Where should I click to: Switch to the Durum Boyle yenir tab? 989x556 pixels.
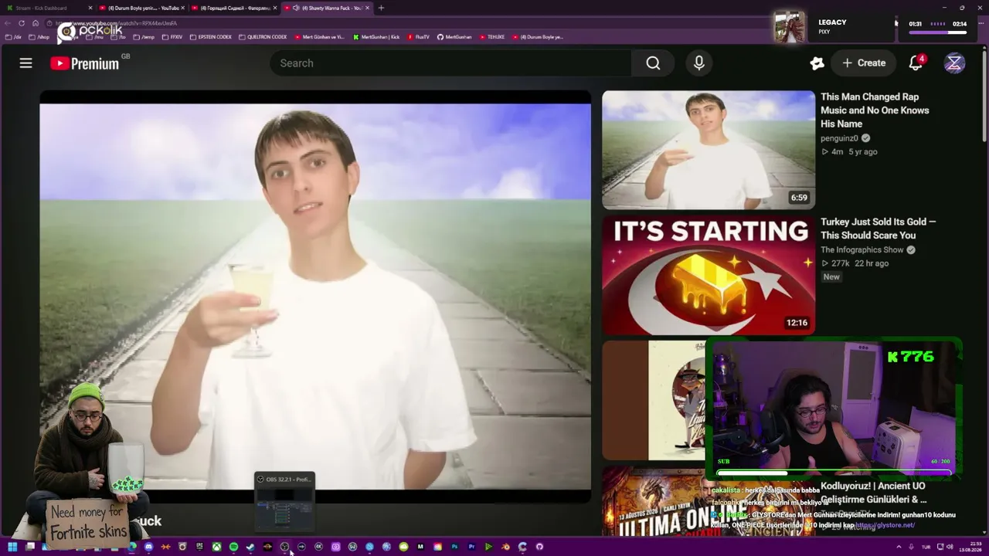click(x=141, y=8)
